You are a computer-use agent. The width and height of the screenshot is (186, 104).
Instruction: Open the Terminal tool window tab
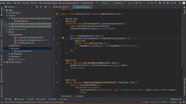point(19,99)
